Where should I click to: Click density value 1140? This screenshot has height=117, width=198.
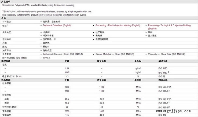pos(67,72)
